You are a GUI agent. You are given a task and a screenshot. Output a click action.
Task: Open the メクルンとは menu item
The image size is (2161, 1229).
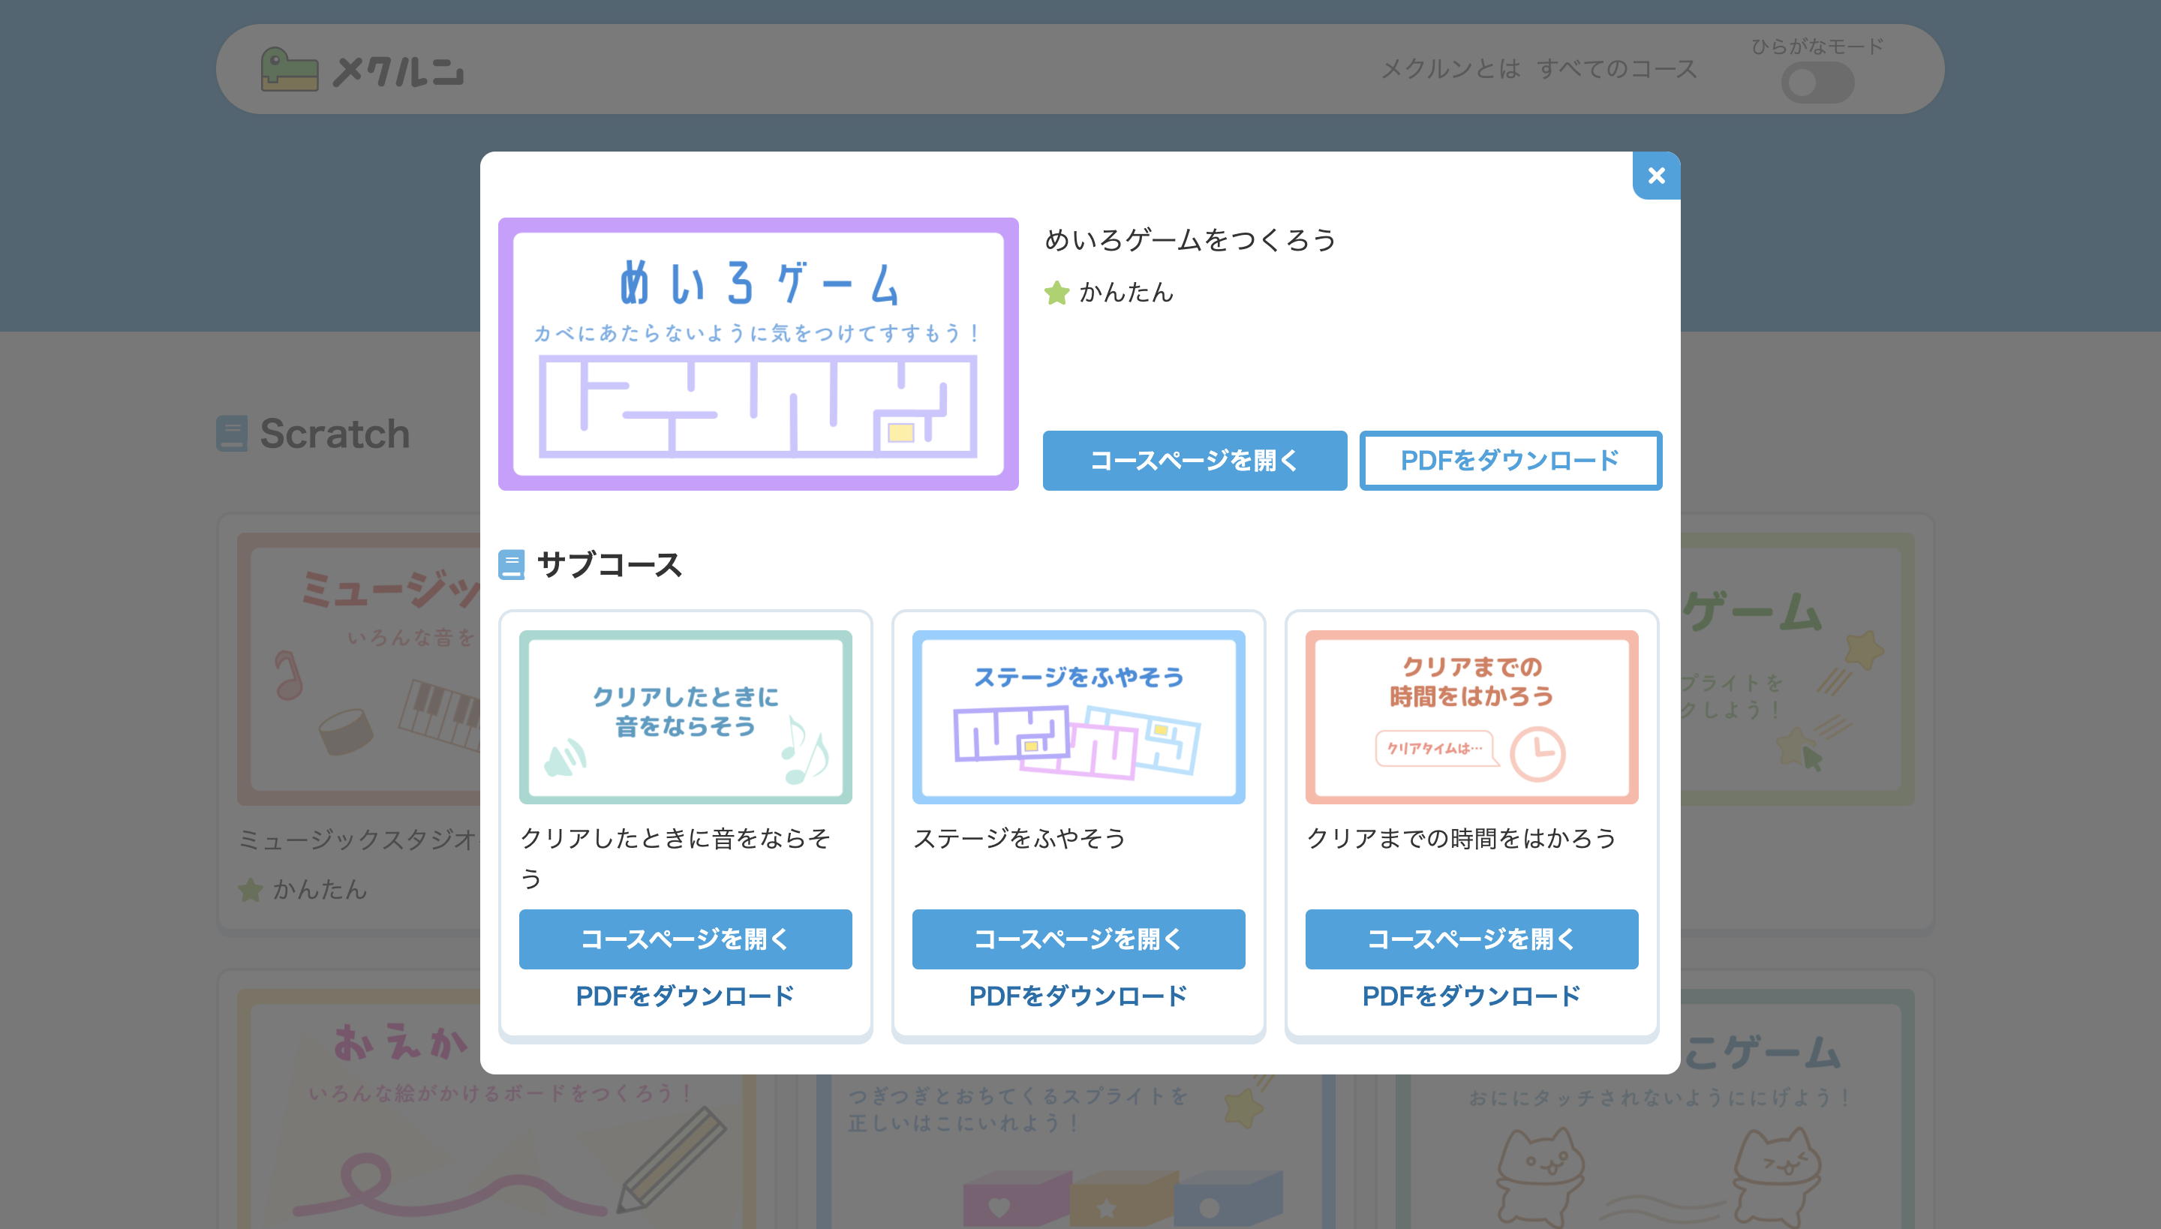tap(1450, 69)
